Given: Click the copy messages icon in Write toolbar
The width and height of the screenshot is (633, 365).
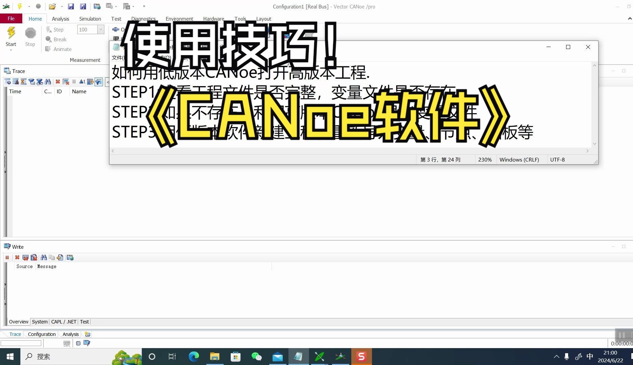Looking at the screenshot, I should click(52, 258).
